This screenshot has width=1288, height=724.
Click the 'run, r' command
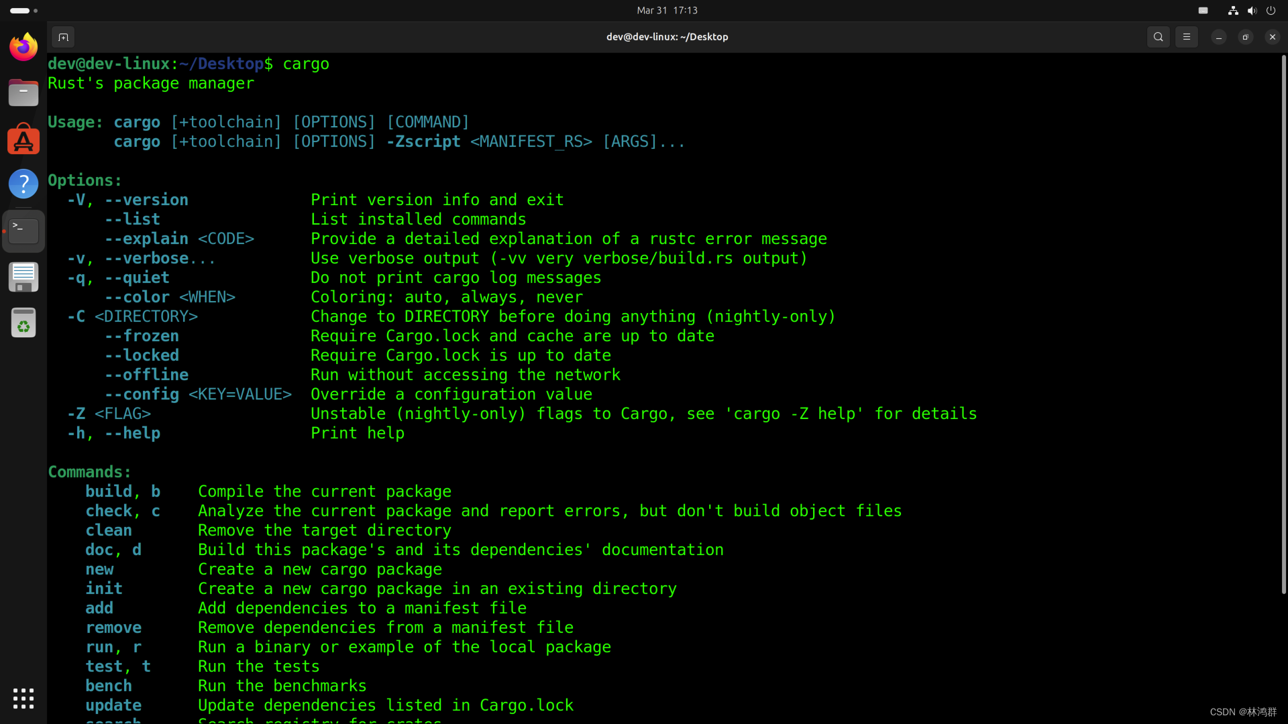pyautogui.click(x=113, y=647)
